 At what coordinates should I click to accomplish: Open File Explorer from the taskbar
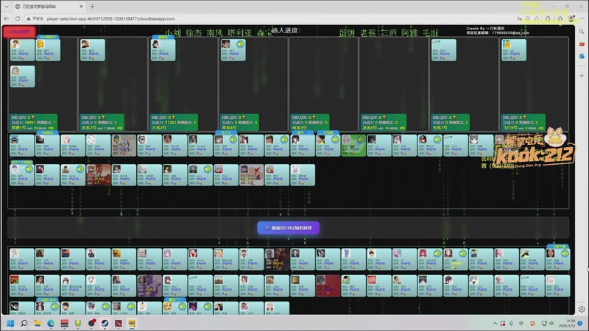[x=38, y=323]
